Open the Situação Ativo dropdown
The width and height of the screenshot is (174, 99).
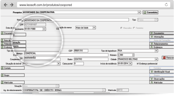[57, 86]
